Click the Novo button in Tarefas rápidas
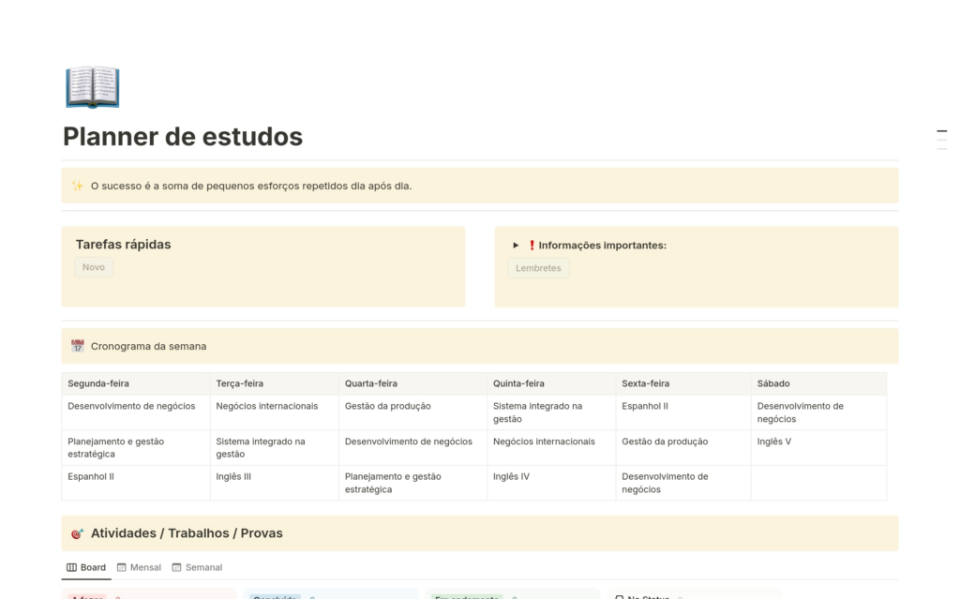Viewport: 960px width, 599px height. 94,267
